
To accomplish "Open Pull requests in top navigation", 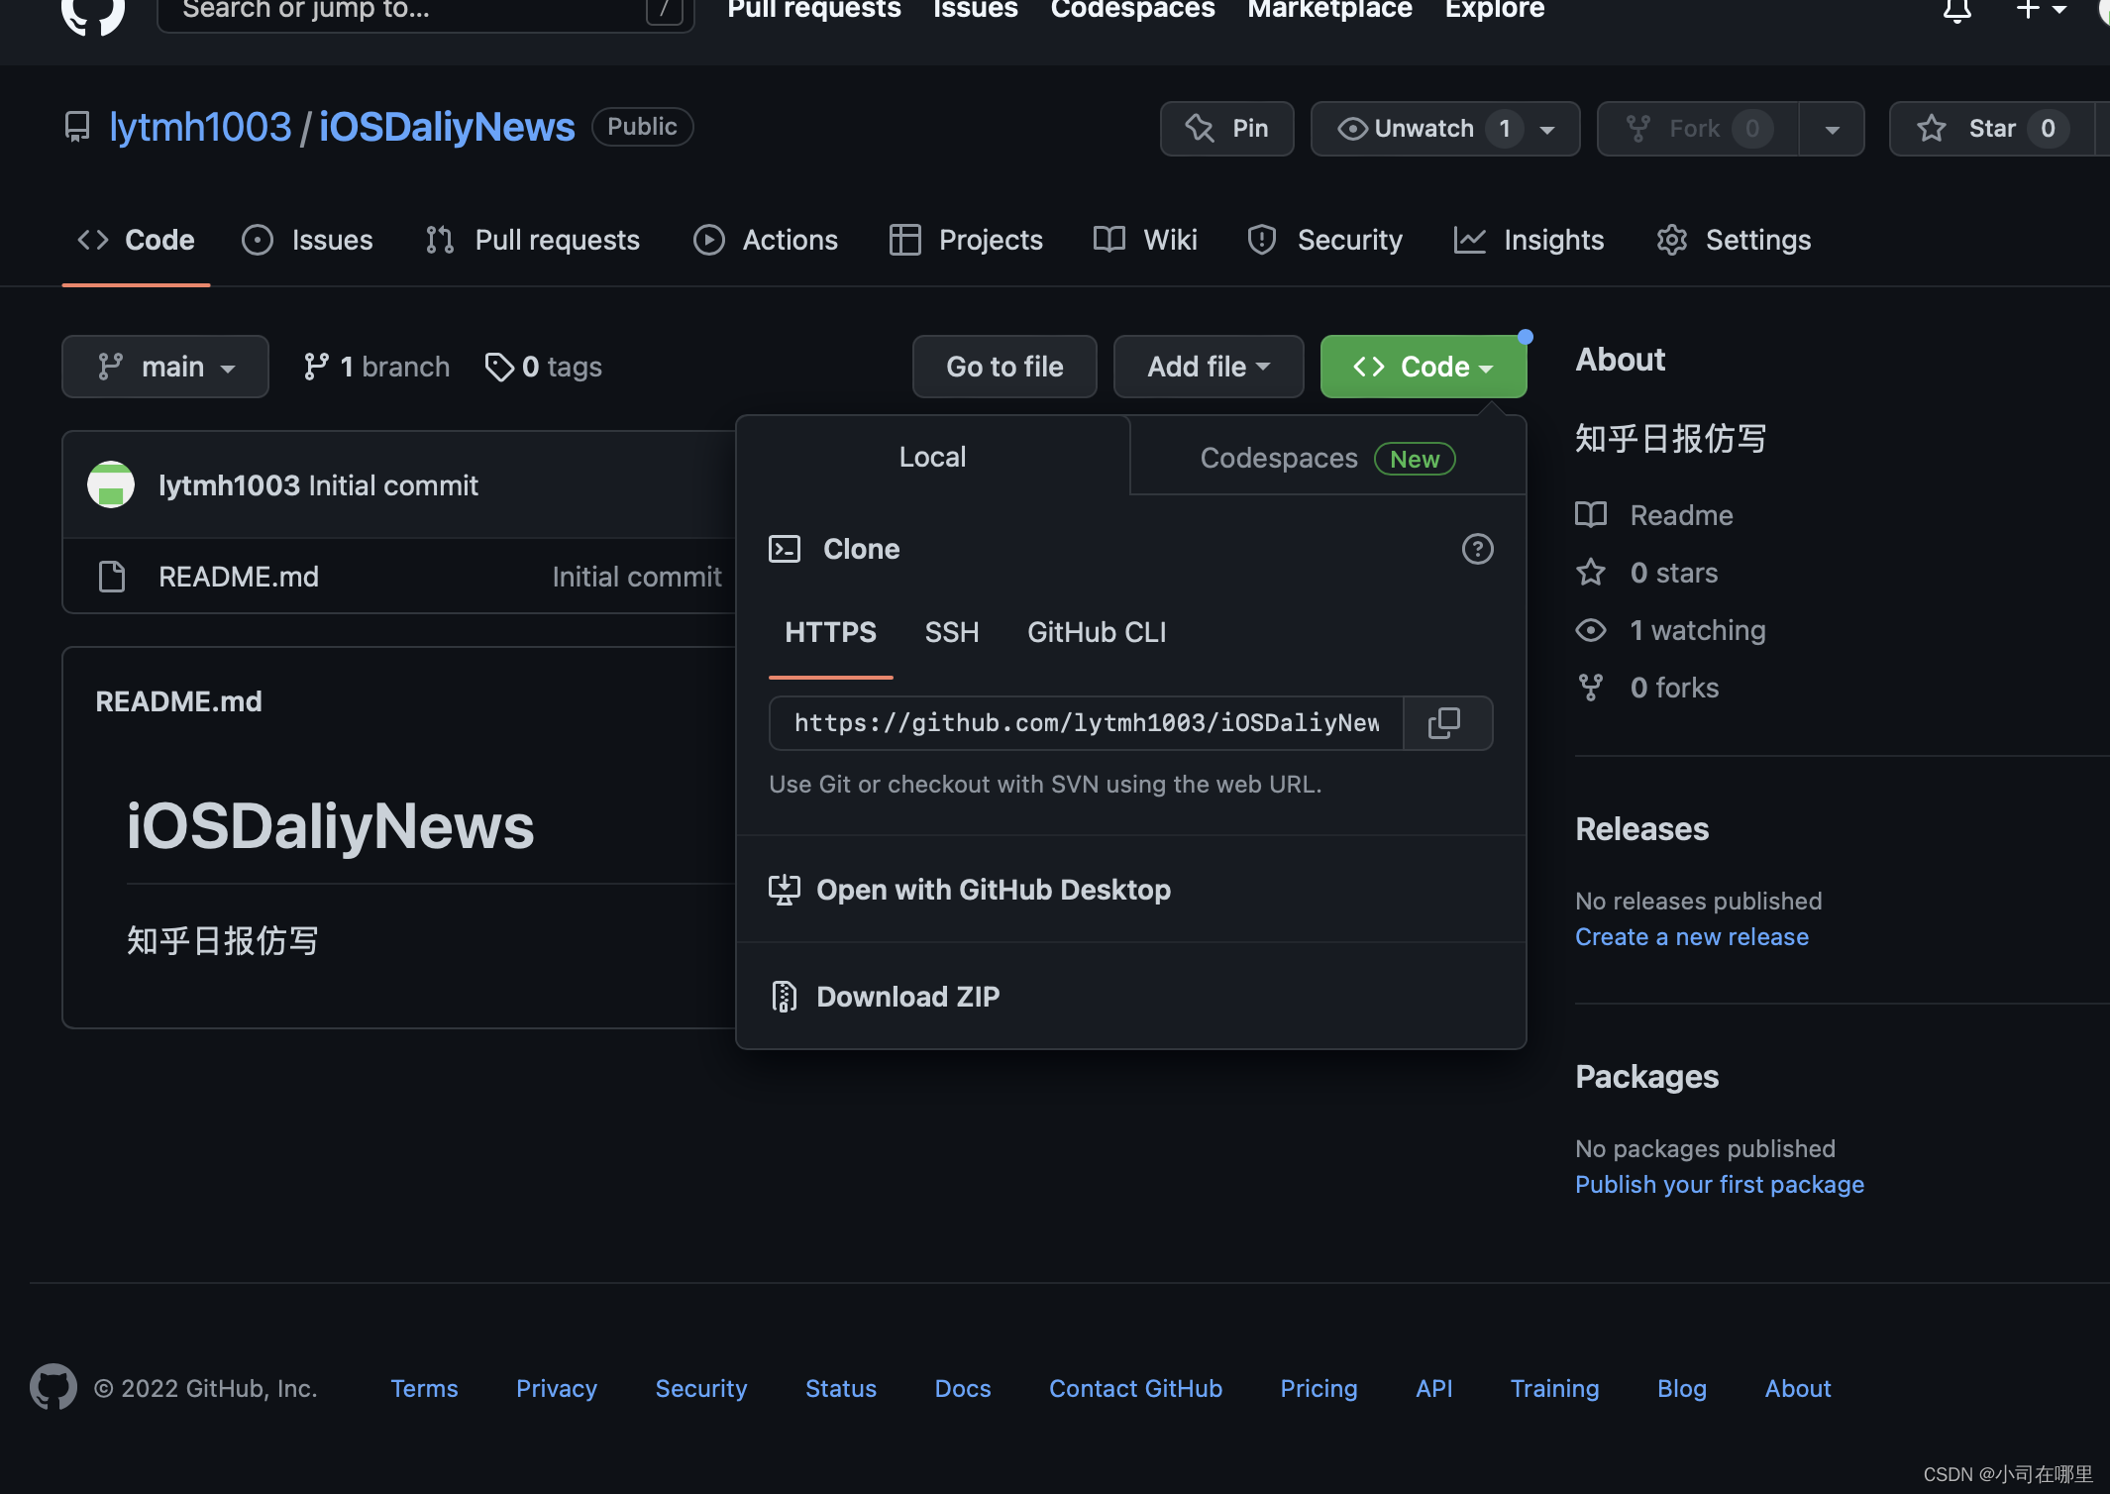I will 814,10.
